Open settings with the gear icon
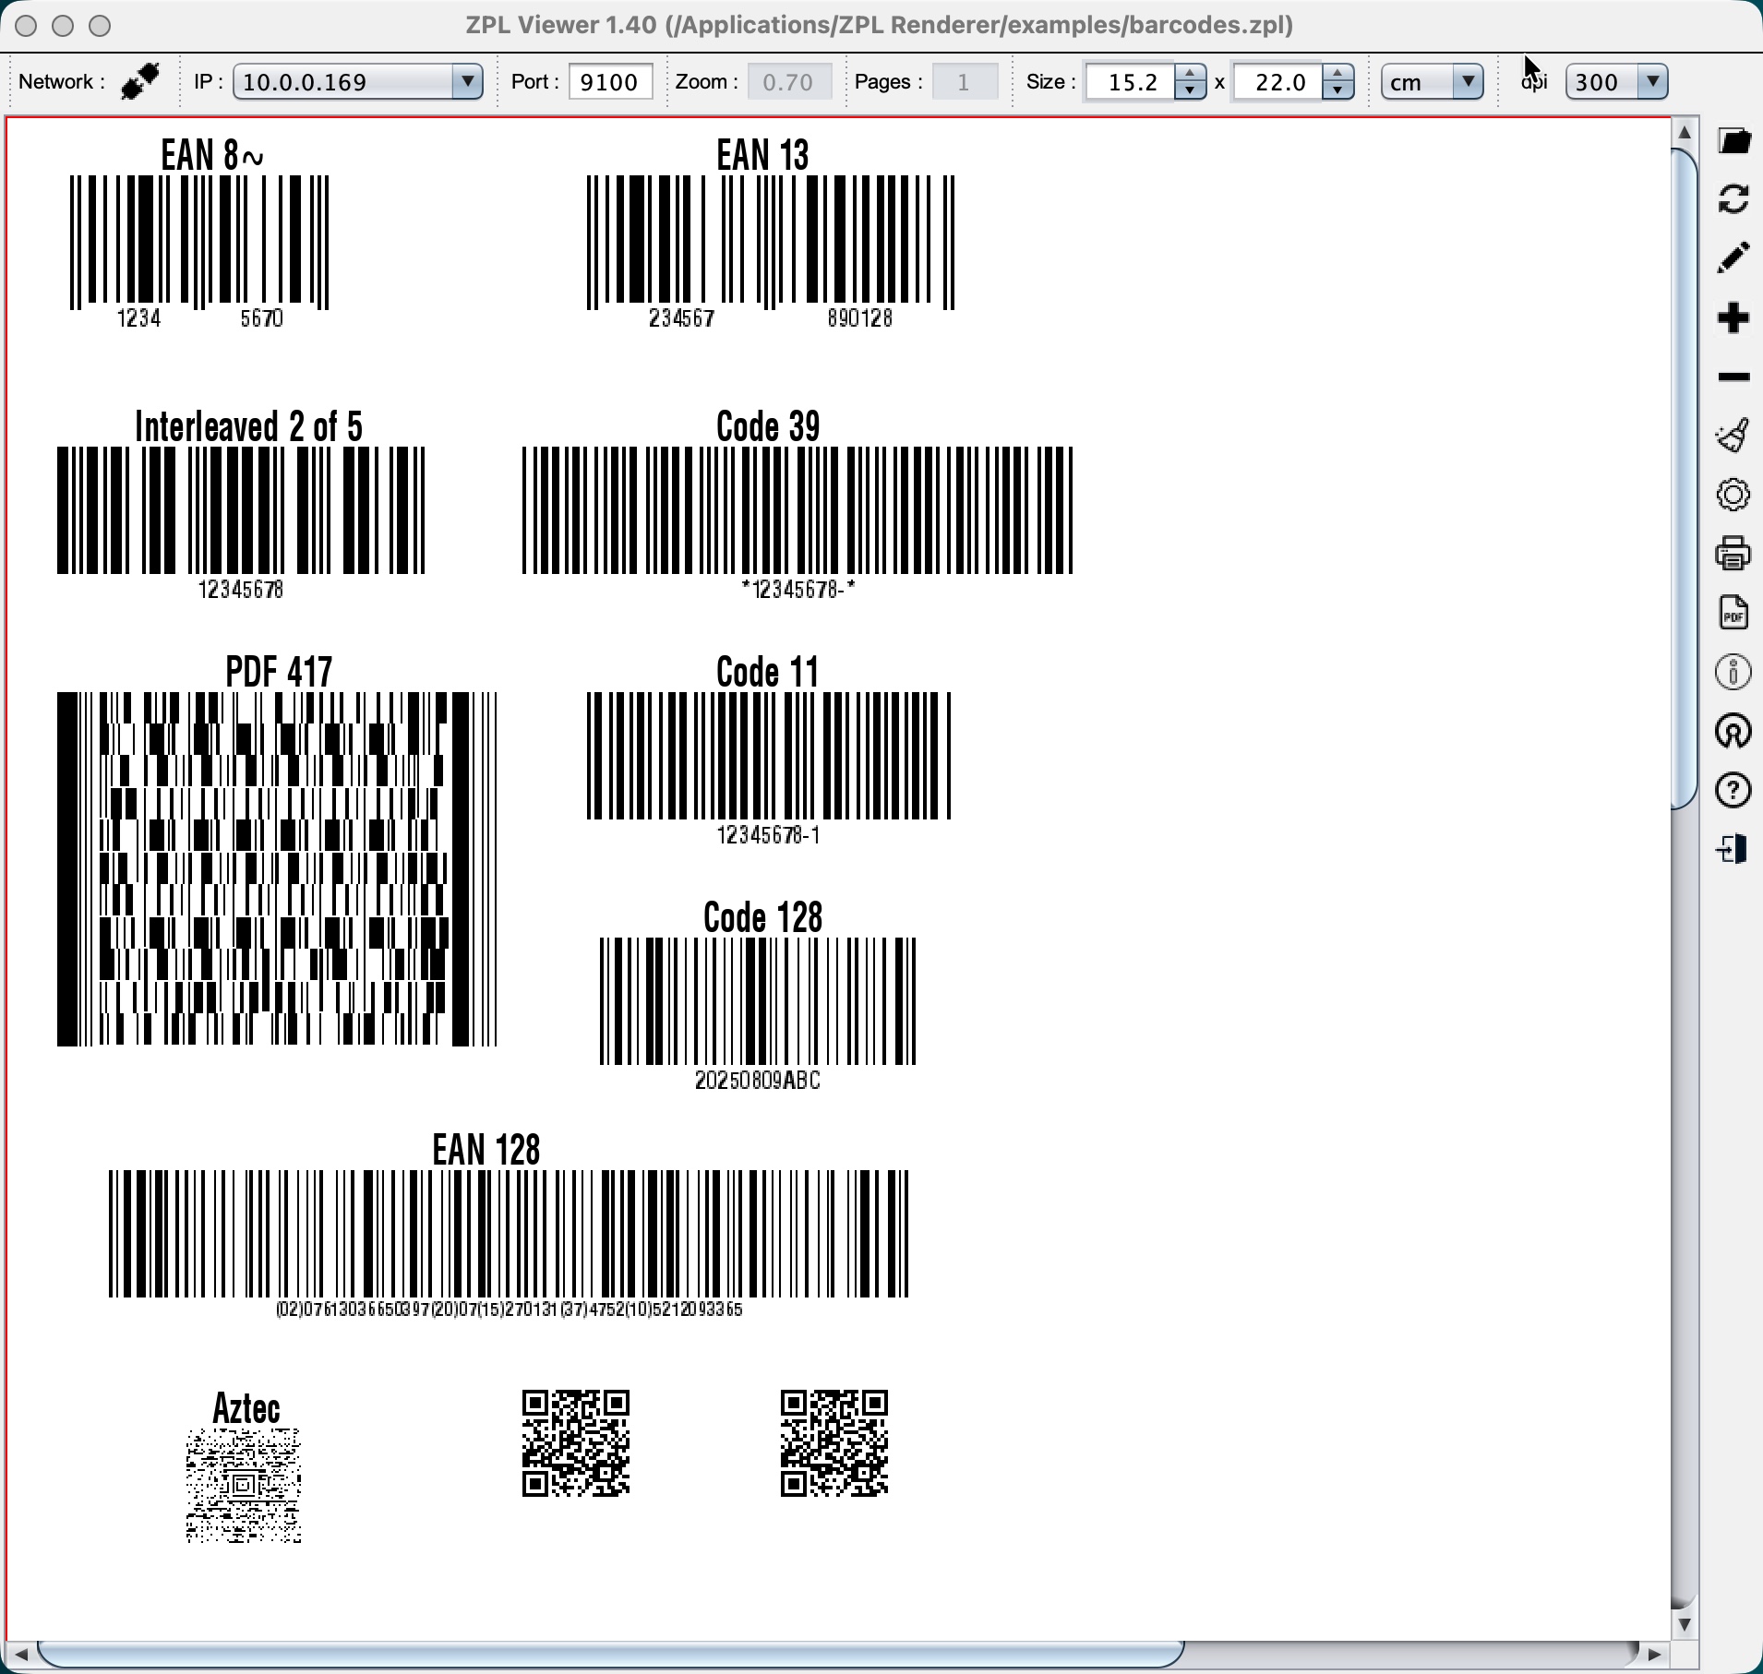Screen dimensions: 1763x1674 1733,495
